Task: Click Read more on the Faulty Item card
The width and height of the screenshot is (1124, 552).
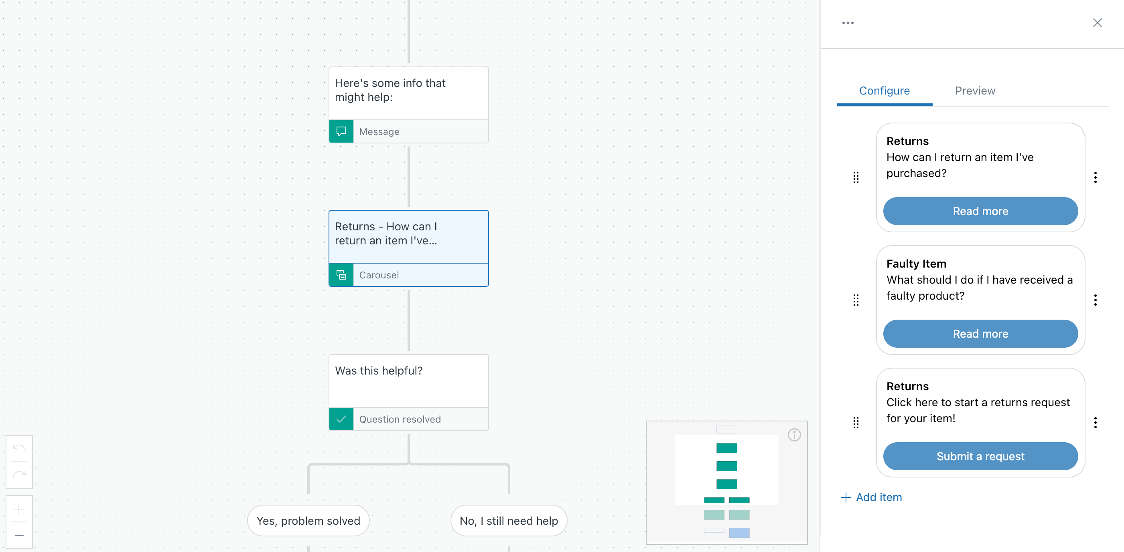Action: (980, 334)
